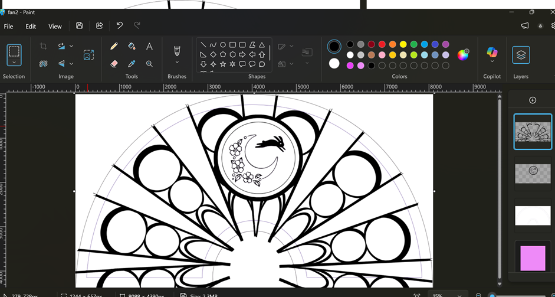Pick the magenta custom color swatch
Viewport: 555px width, 297px height.
point(350,66)
